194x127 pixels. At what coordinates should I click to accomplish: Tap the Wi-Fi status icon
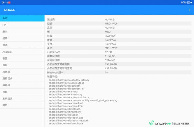coord(185,3)
